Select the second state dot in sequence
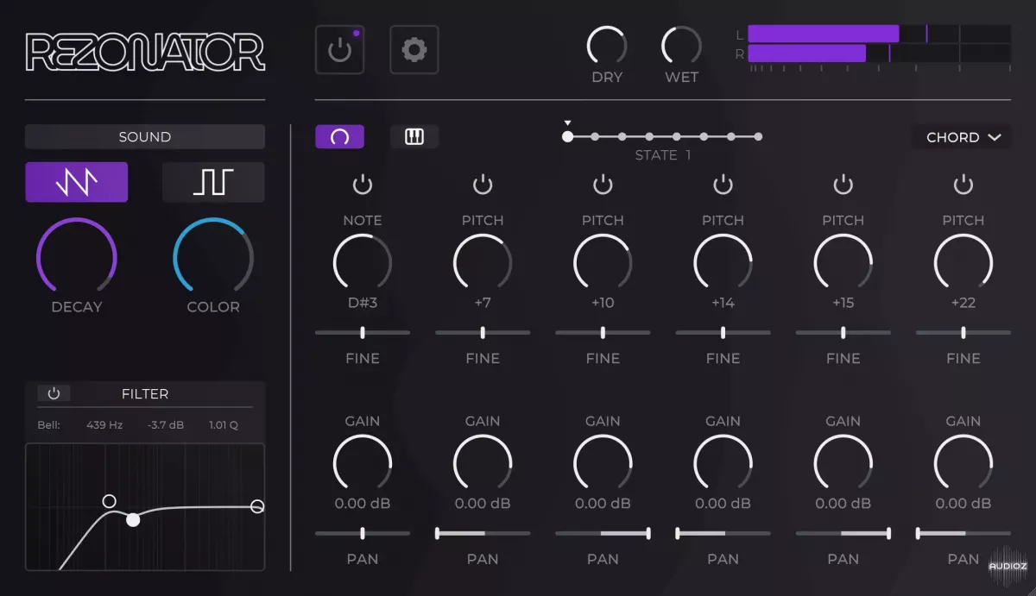Screen dimensions: 1036x596 click(x=595, y=136)
